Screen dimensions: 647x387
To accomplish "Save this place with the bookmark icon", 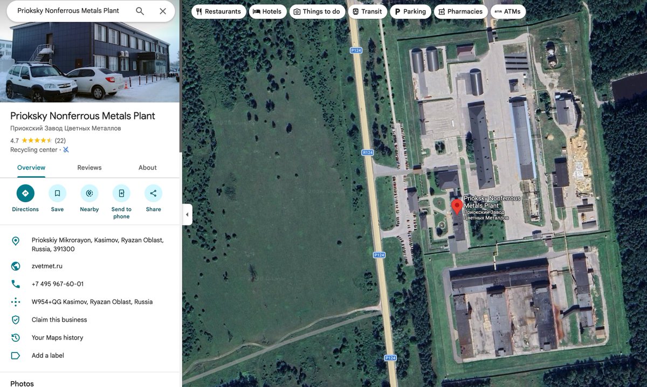I will (57, 193).
